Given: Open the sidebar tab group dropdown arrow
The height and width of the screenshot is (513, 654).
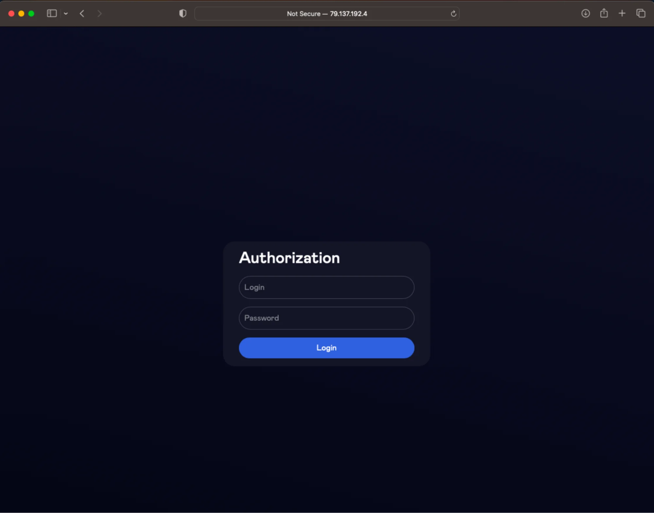Looking at the screenshot, I should tap(66, 13).
